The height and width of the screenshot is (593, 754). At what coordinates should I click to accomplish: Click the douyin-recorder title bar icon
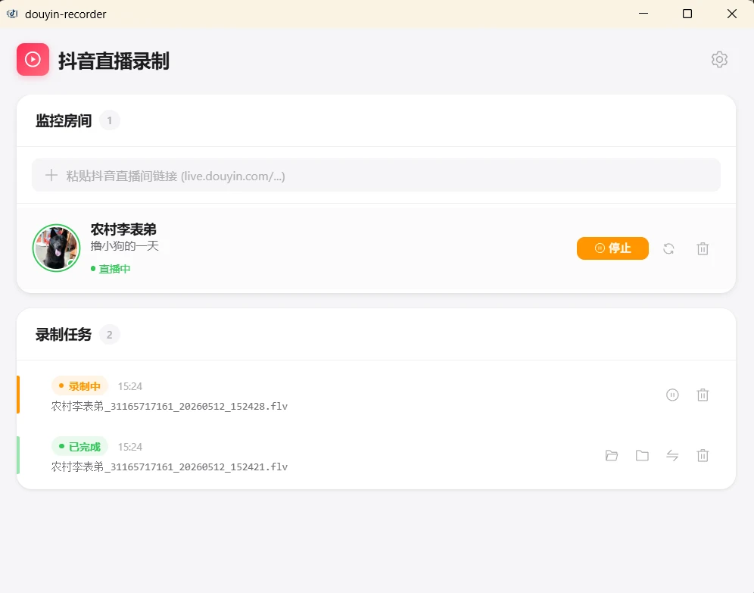pos(13,14)
